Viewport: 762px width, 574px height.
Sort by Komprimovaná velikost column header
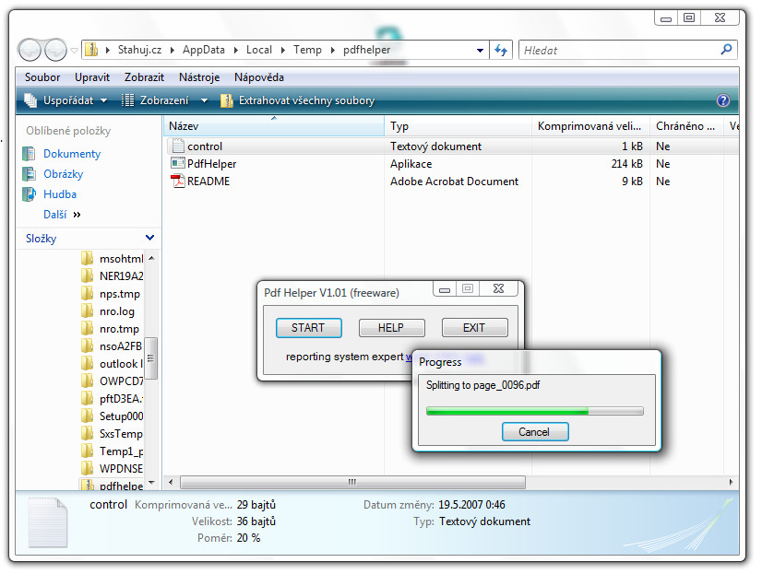tap(591, 126)
